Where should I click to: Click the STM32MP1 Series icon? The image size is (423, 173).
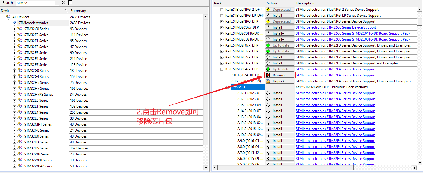point(20,124)
